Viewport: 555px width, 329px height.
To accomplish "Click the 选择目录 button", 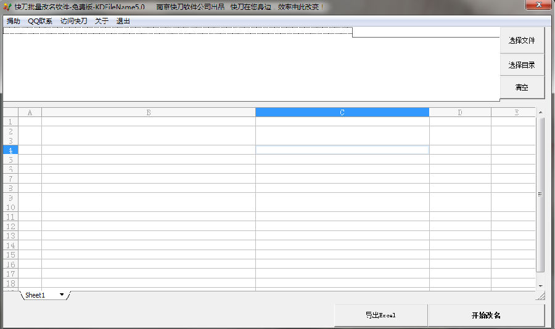I will coord(522,65).
